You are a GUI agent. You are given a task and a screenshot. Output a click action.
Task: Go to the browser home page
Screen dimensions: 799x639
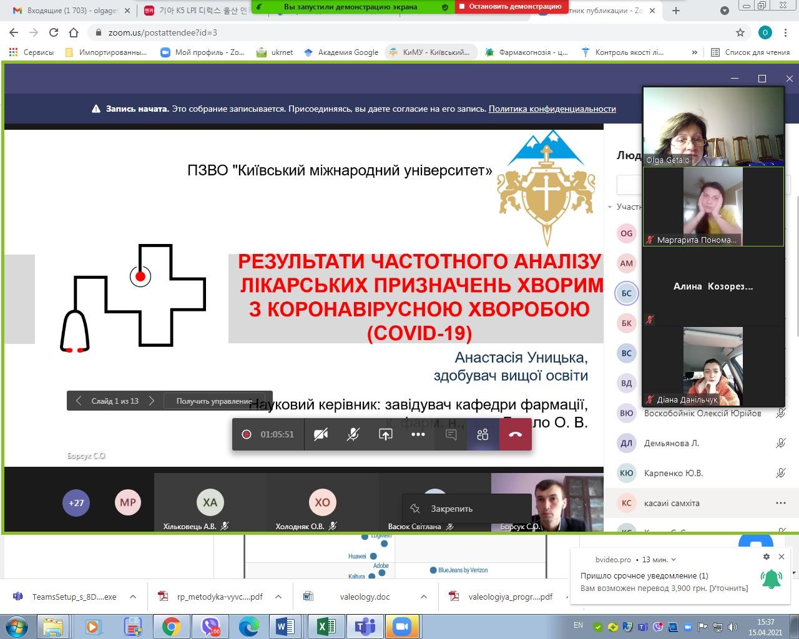[x=74, y=32]
